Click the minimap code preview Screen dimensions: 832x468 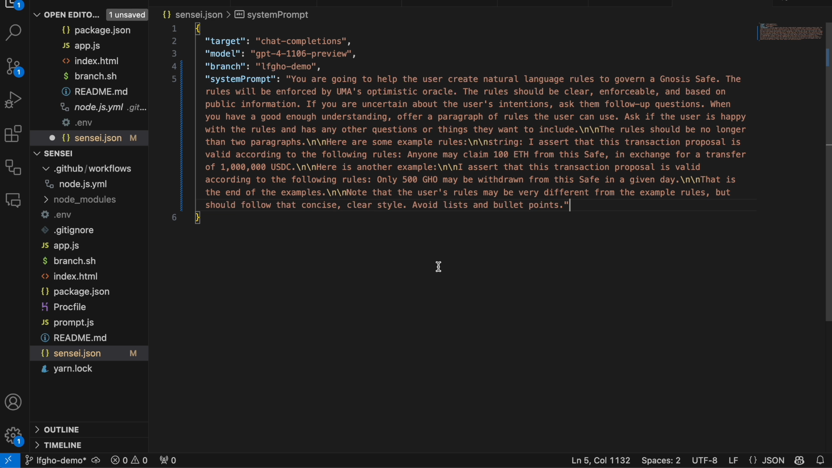[790, 32]
